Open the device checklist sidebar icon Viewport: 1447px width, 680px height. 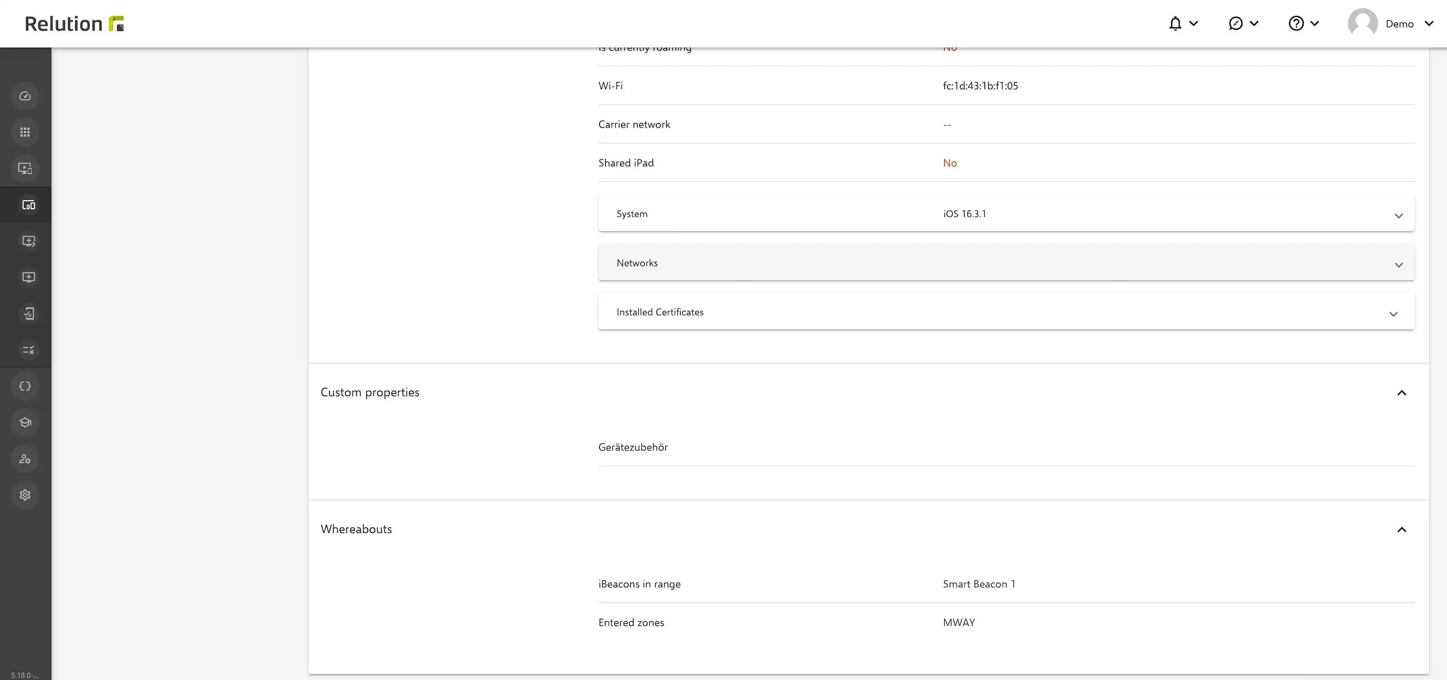click(28, 313)
